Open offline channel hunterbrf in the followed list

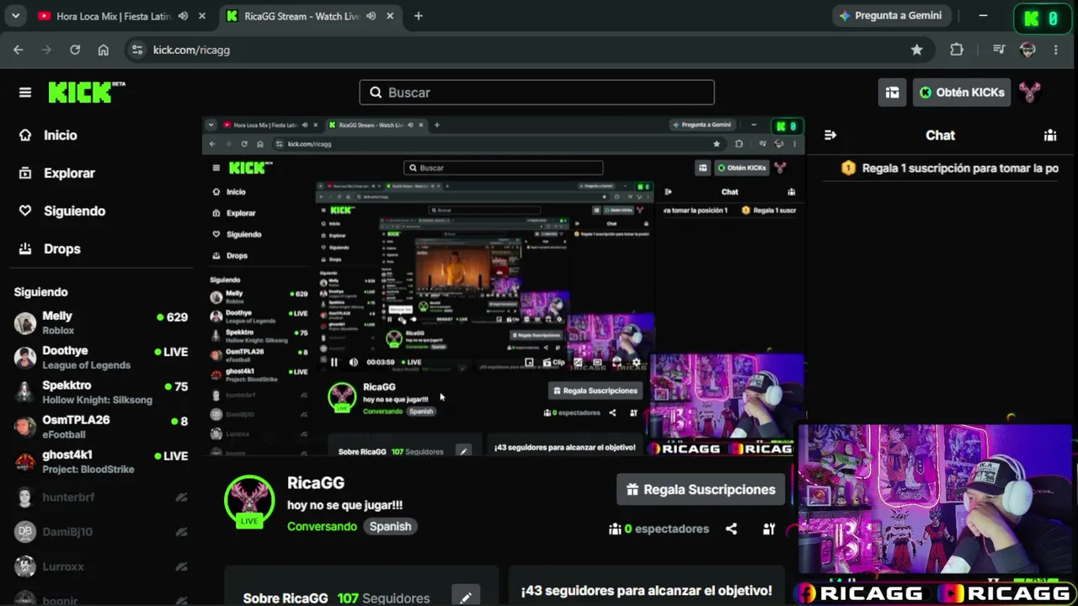click(101, 497)
